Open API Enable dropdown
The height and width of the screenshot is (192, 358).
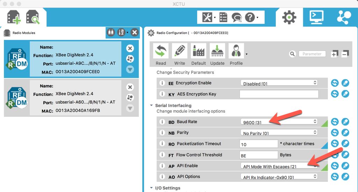point(279,166)
